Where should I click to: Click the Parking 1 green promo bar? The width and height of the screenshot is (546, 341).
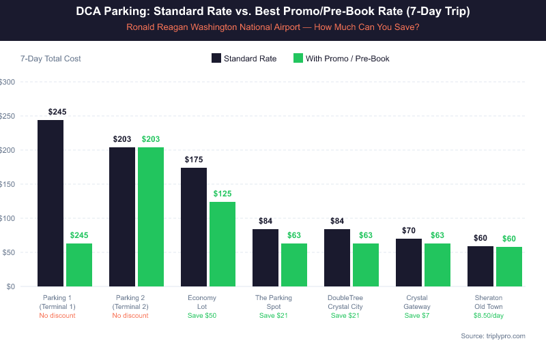(x=79, y=265)
